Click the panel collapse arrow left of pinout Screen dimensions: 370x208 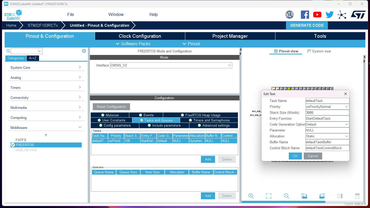(240, 51)
